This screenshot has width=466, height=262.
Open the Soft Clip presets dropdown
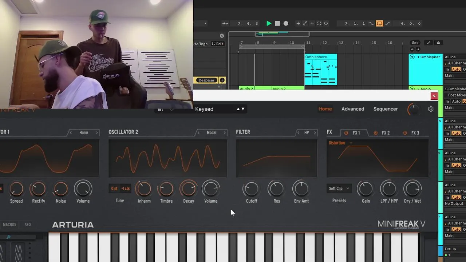pyautogui.click(x=339, y=188)
